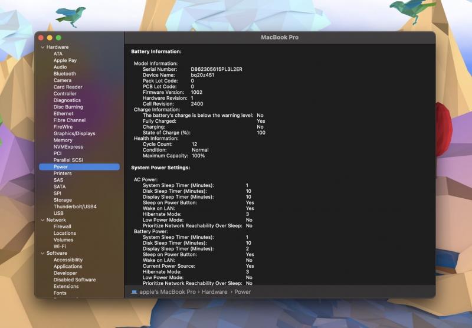Screen dimensions: 472x328
Task: Select Extensions under Software
Action: click(x=66, y=286)
